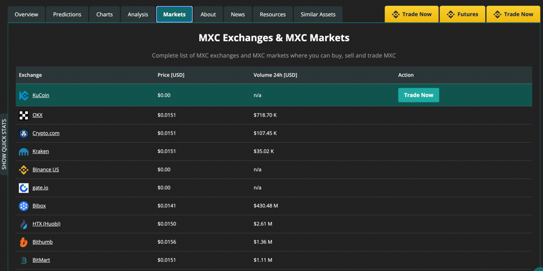The height and width of the screenshot is (271, 543).
Task: Expand the Show Quick Stats side panel
Action: click(4, 144)
